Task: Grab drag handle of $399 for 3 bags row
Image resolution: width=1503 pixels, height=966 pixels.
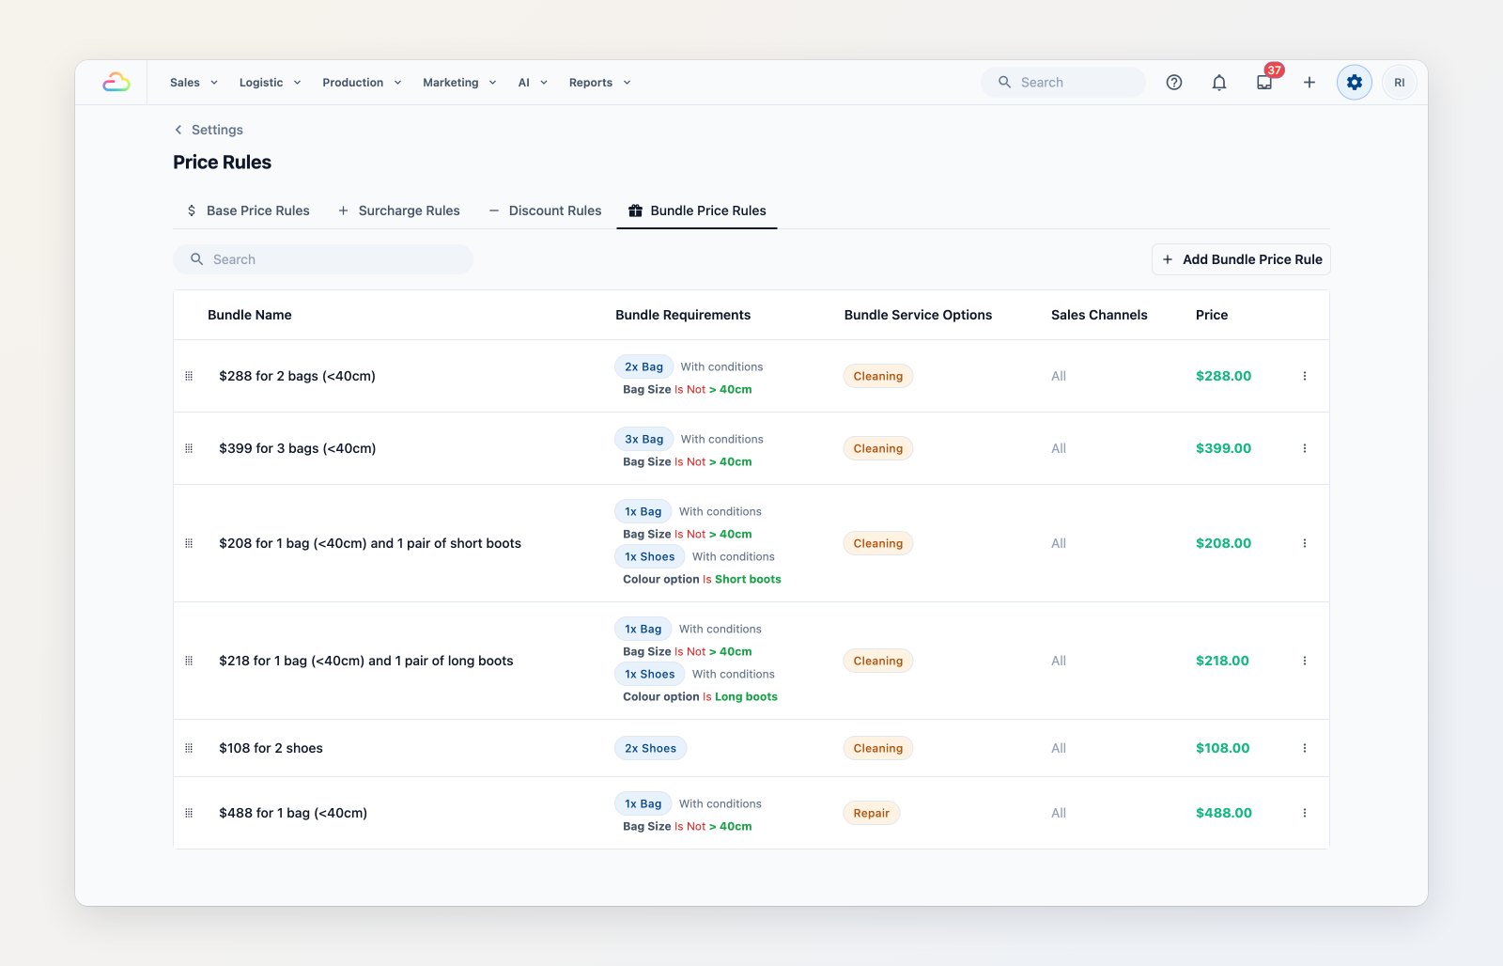Action: click(x=189, y=448)
